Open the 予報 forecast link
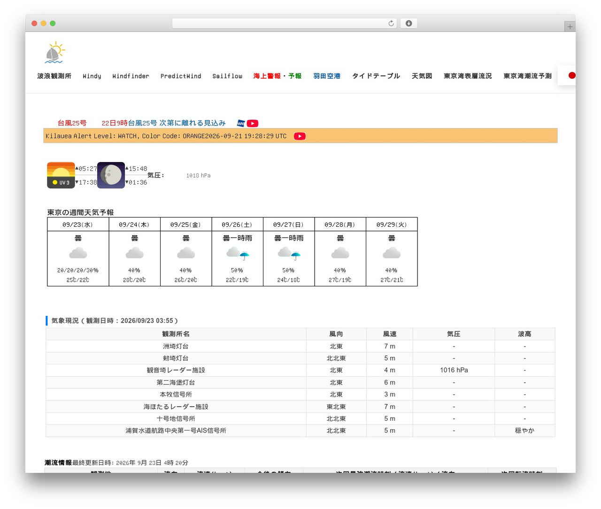 coord(295,76)
